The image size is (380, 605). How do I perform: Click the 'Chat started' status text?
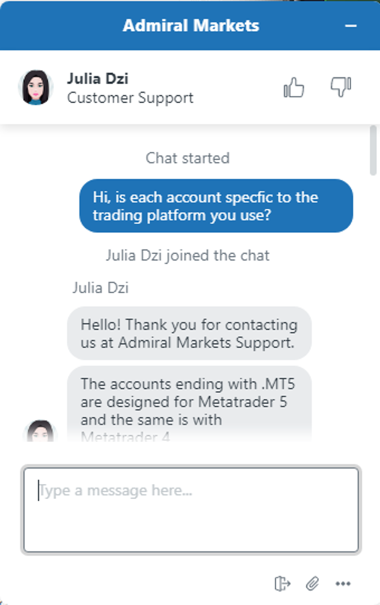click(187, 158)
